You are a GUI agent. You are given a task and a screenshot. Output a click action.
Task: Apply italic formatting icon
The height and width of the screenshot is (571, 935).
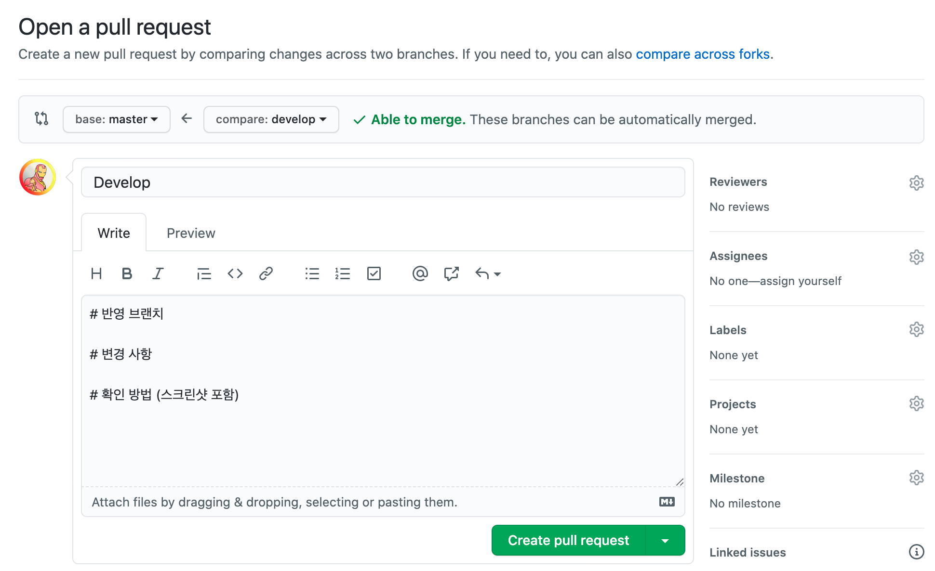(x=158, y=274)
